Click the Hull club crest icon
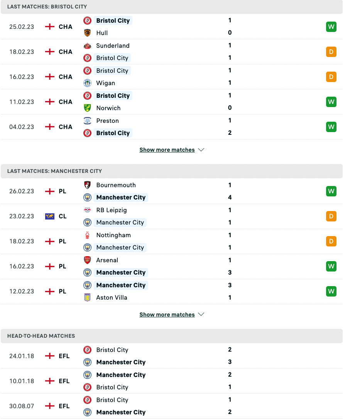The height and width of the screenshot is (419, 345). coord(88,33)
